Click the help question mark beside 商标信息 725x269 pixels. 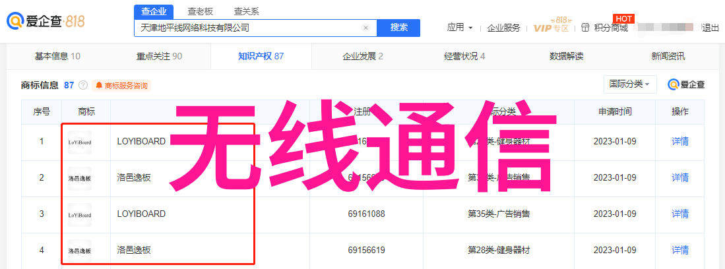pos(83,85)
